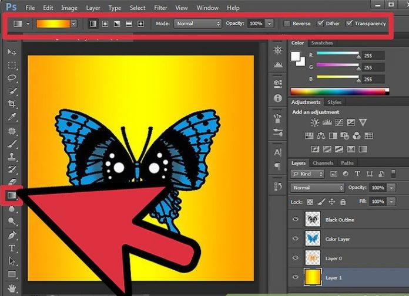Switch to the Swatches tab
The width and height of the screenshot is (409, 296).
pyautogui.click(x=321, y=43)
